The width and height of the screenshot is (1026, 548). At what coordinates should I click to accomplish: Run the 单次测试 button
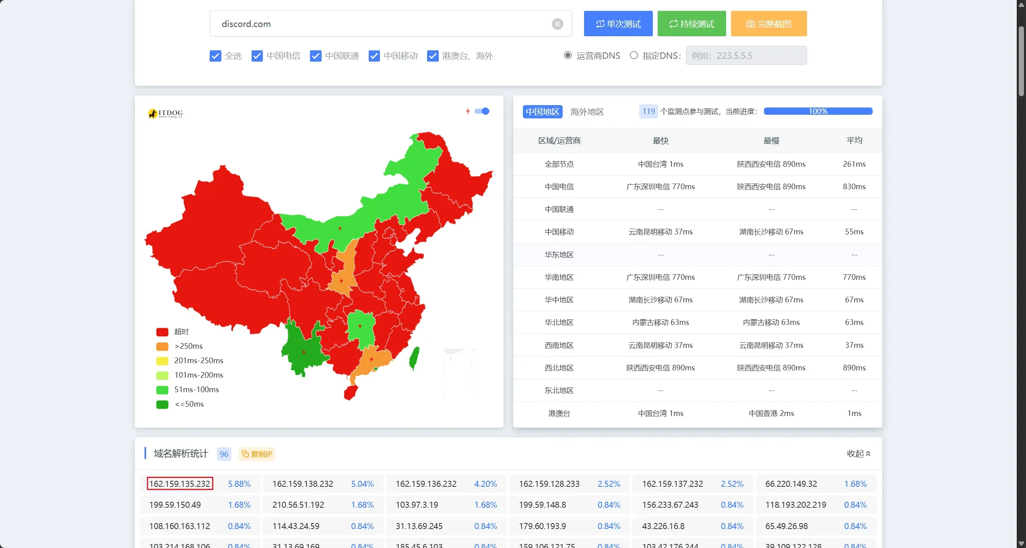click(x=618, y=24)
